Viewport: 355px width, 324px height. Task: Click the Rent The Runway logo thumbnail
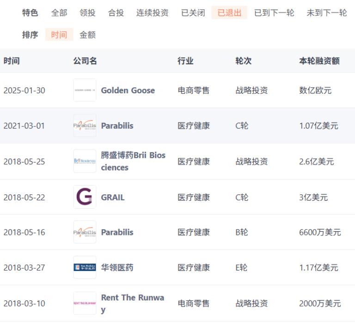[85, 303]
